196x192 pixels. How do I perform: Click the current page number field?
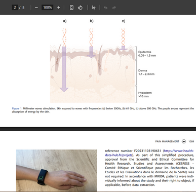[15, 8]
